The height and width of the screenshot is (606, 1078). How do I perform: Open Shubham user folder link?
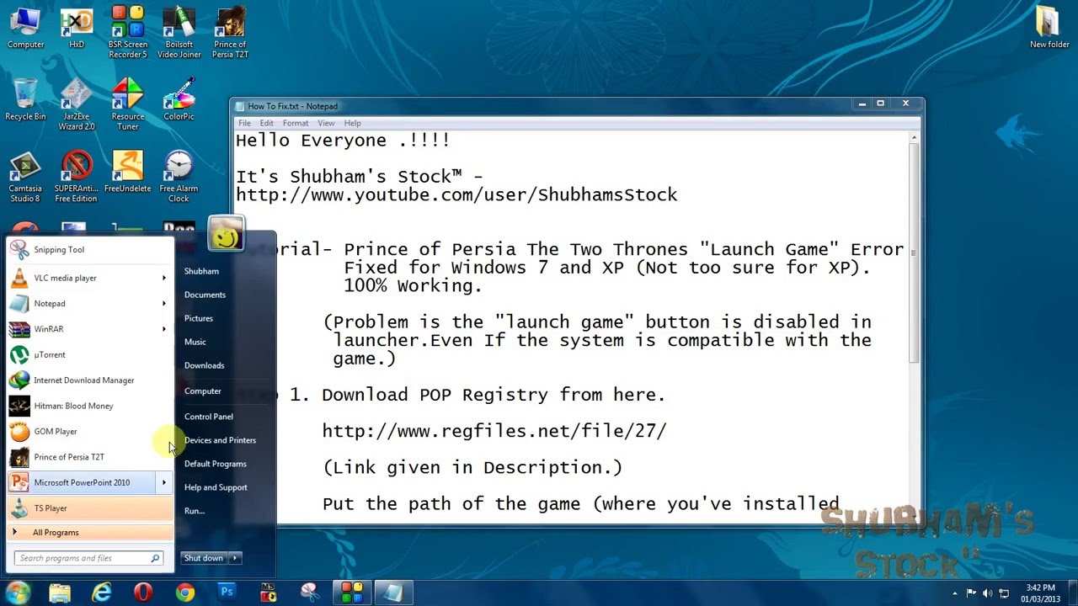(201, 271)
